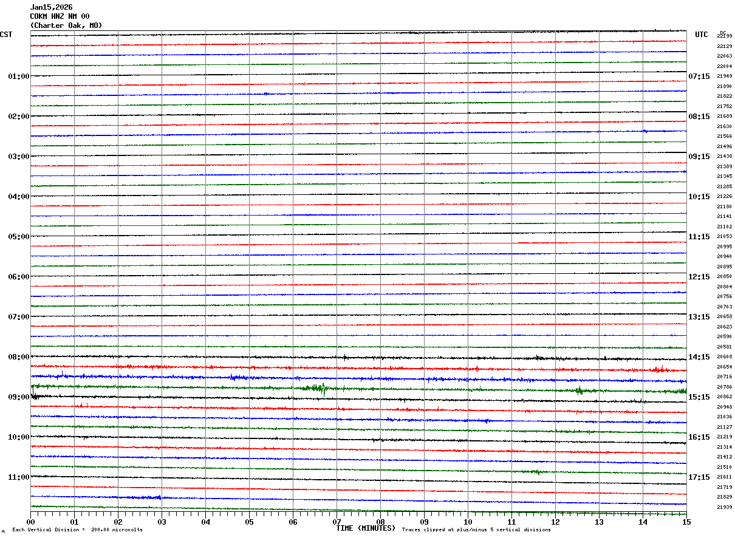Click the 17:15 UTC time label

point(699,477)
